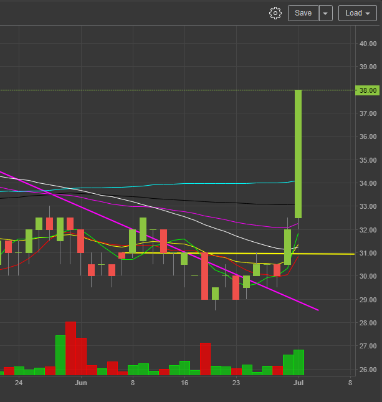382x402 pixels.
Task: Click the last green volume bar at Jul
Action: pyautogui.click(x=298, y=363)
